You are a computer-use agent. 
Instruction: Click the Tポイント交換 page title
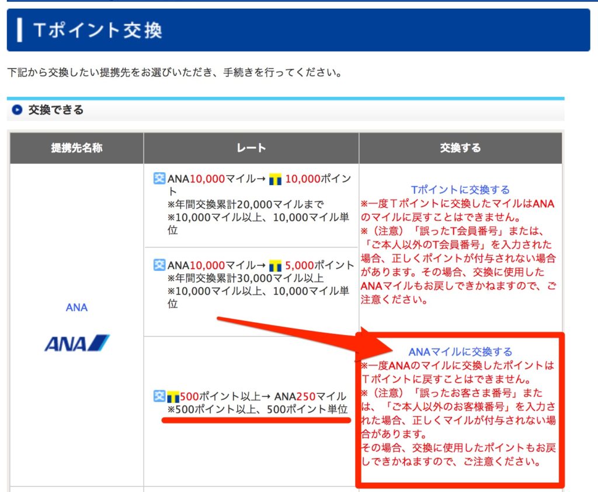coord(98,30)
